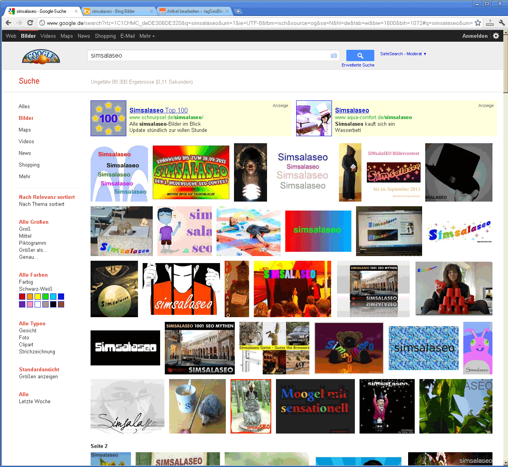Screen dimensions: 508x467
Task: Reload the page with the refresh icon
Action: pos(30,23)
